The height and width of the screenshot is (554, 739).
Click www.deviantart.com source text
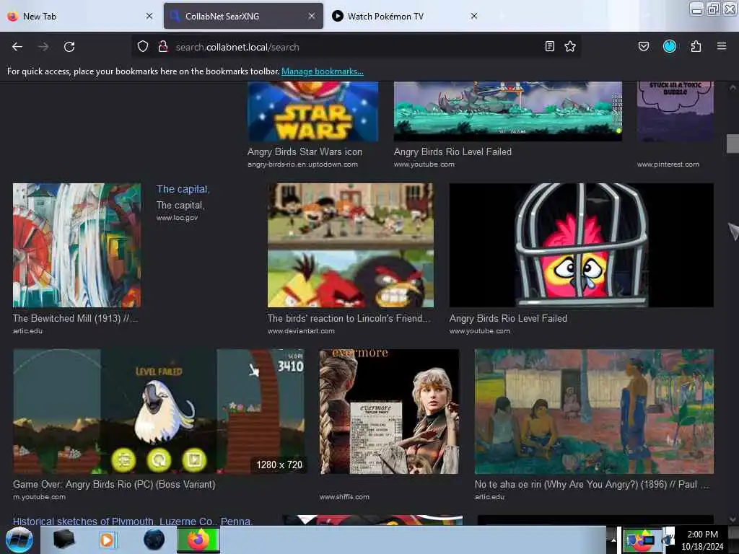click(301, 331)
